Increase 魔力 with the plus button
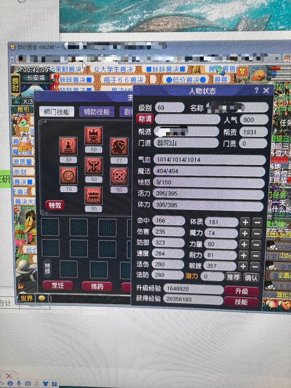 (245, 233)
